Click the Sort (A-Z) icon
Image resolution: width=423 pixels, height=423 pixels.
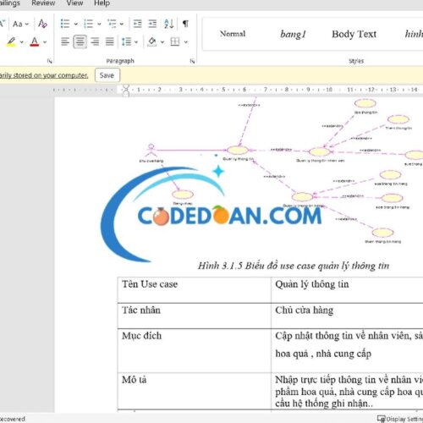pos(168,24)
